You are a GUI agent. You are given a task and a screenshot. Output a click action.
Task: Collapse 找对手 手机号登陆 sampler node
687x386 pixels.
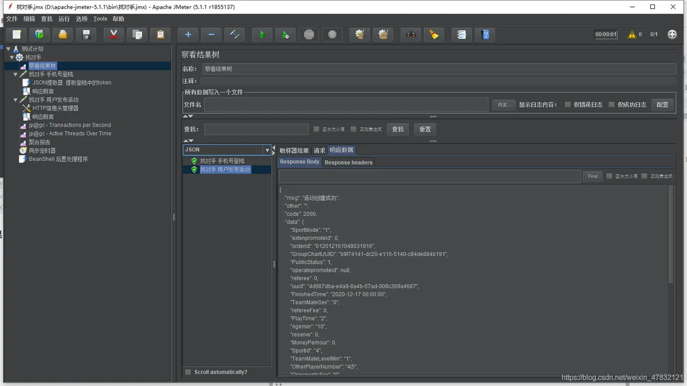point(15,74)
